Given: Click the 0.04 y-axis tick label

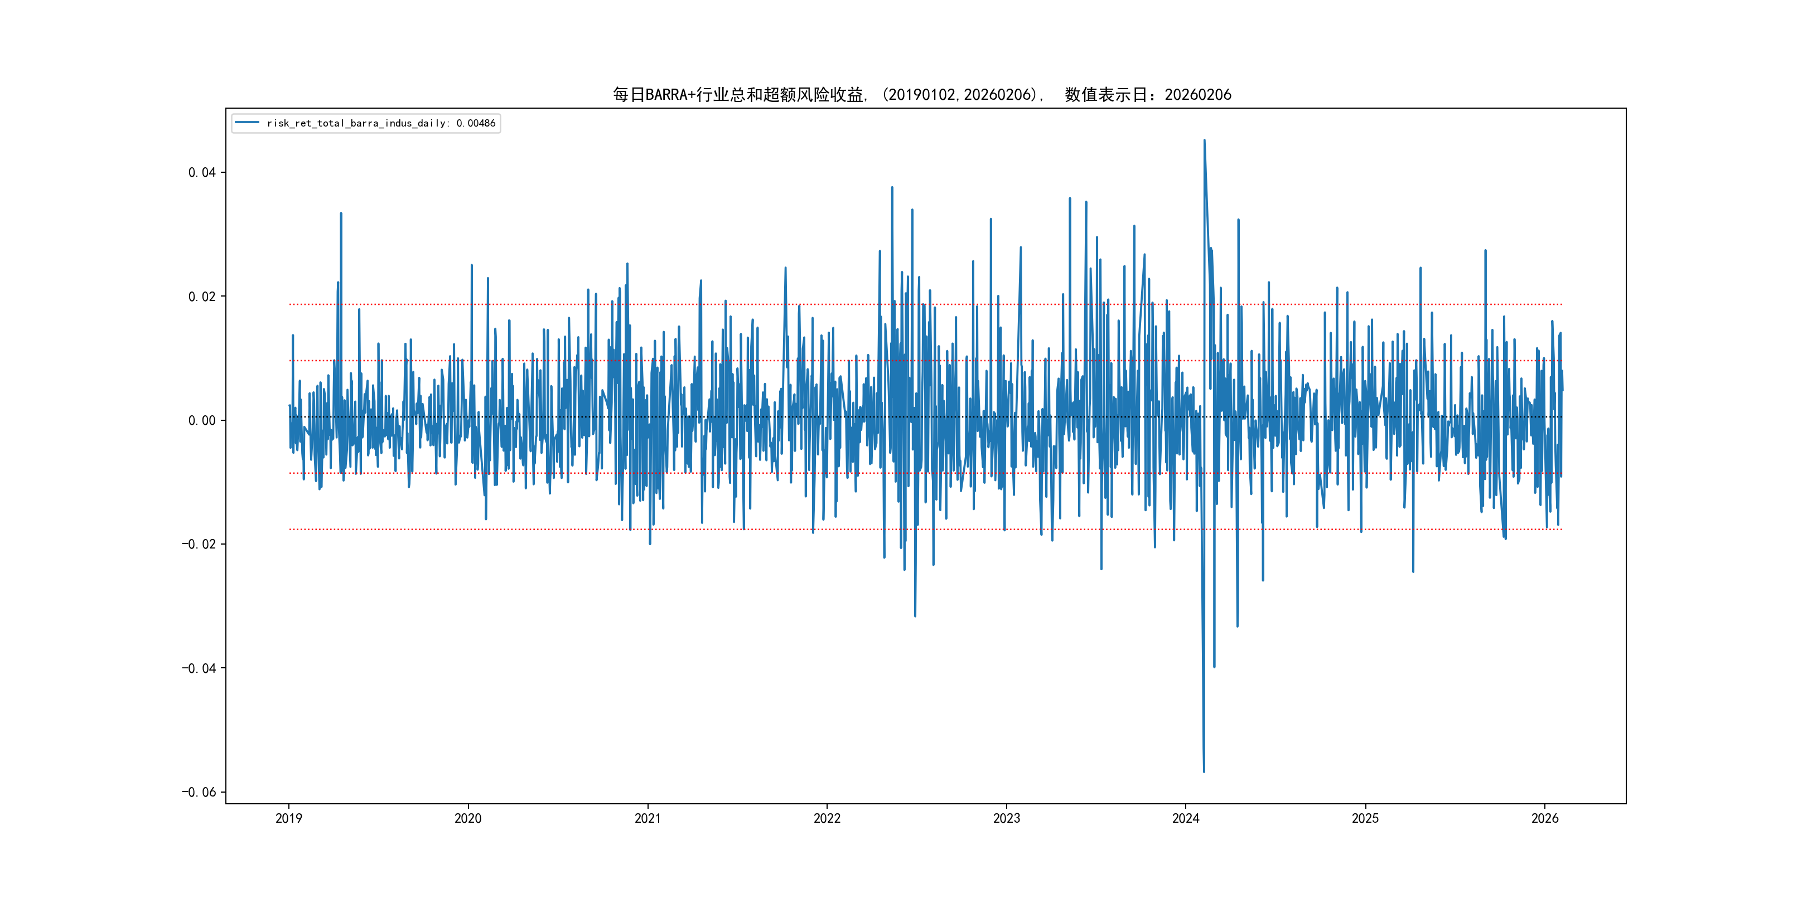Looking at the screenshot, I should pyautogui.click(x=201, y=172).
